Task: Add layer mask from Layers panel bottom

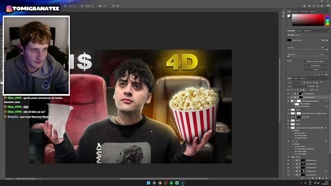Action: pyautogui.click(x=313, y=178)
